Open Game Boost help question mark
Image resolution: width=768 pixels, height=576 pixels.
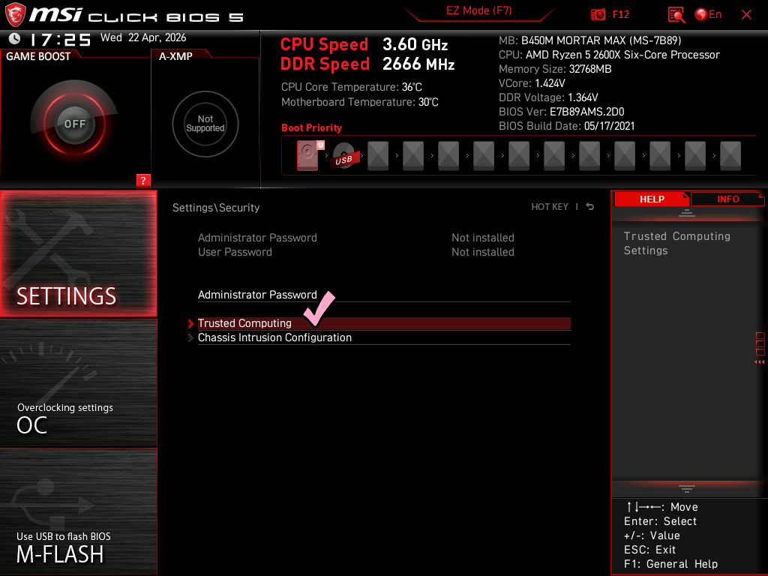[143, 180]
